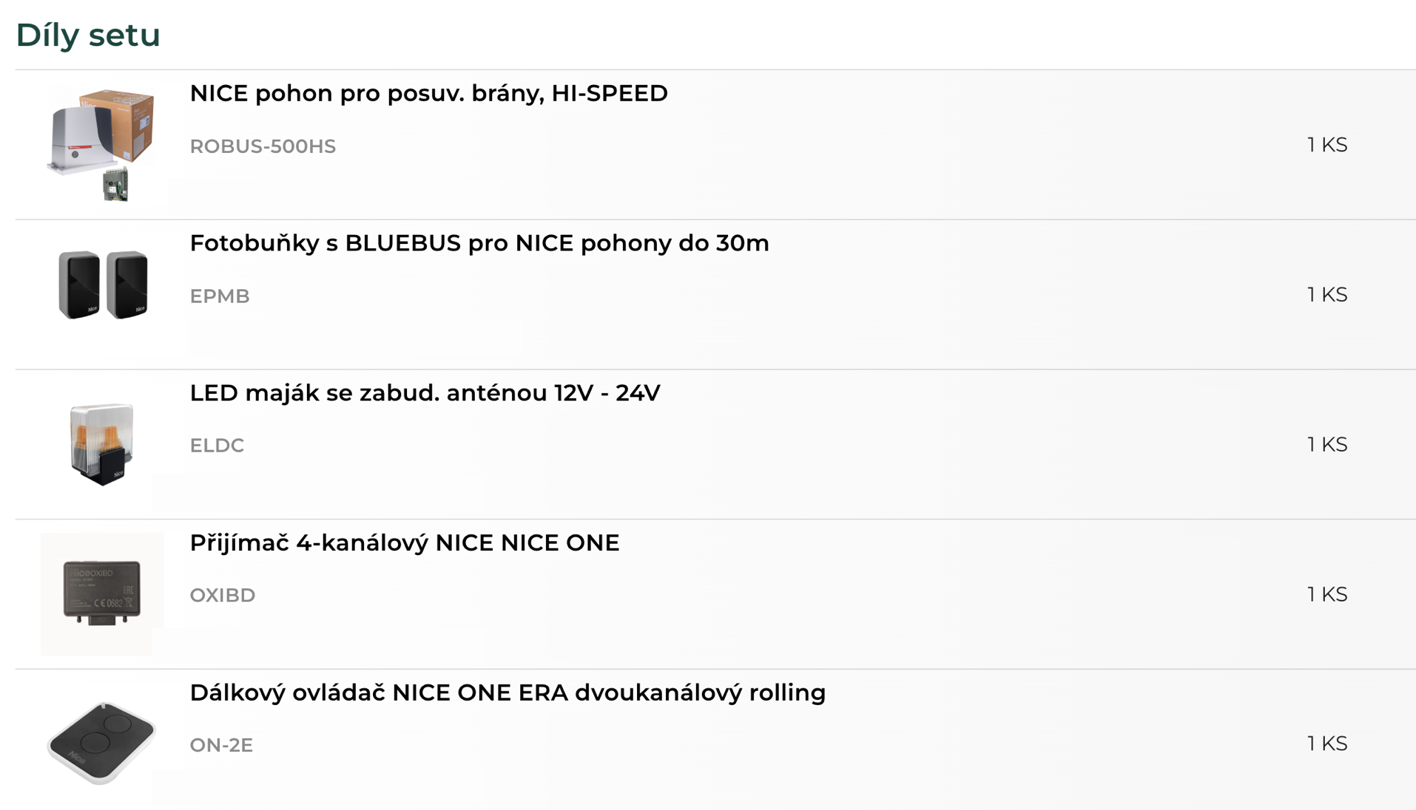Select the OXIBD product code
Screen dimensions: 1416x810
223,596
